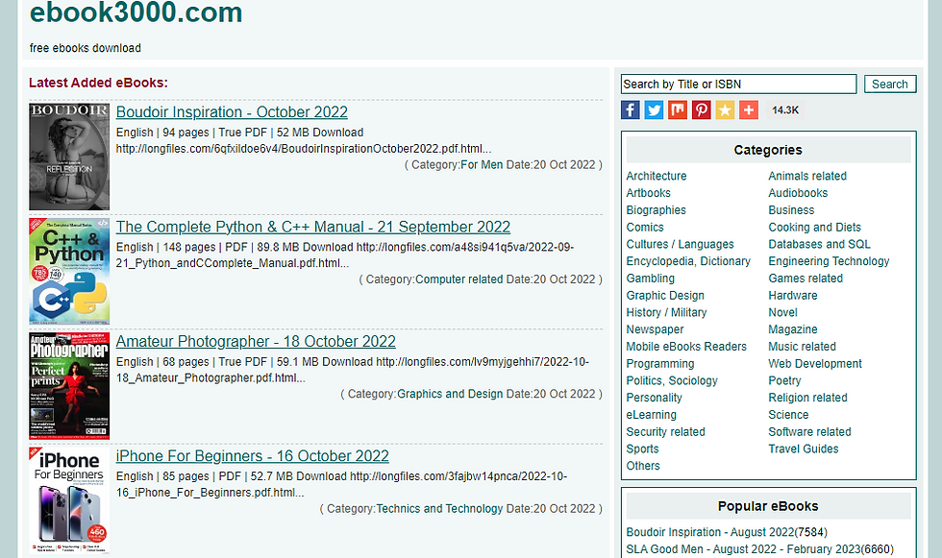Open the Biographies category

point(656,210)
